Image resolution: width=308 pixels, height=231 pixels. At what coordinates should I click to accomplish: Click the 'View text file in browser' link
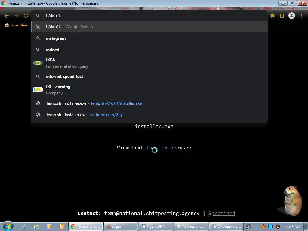click(x=154, y=148)
